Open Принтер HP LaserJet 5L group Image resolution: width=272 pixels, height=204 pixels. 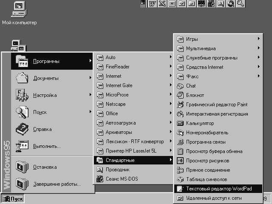(133, 151)
